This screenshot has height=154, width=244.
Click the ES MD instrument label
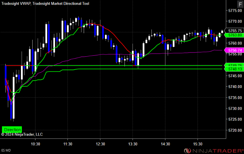6,150
